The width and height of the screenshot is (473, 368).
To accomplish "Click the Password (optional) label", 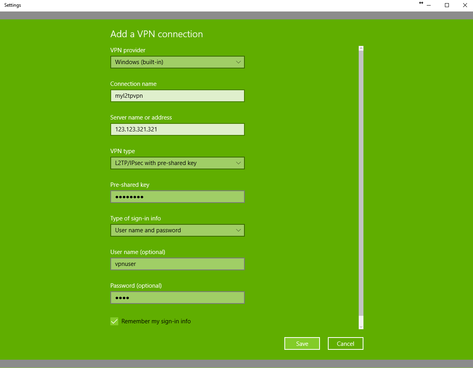I will [x=136, y=286].
